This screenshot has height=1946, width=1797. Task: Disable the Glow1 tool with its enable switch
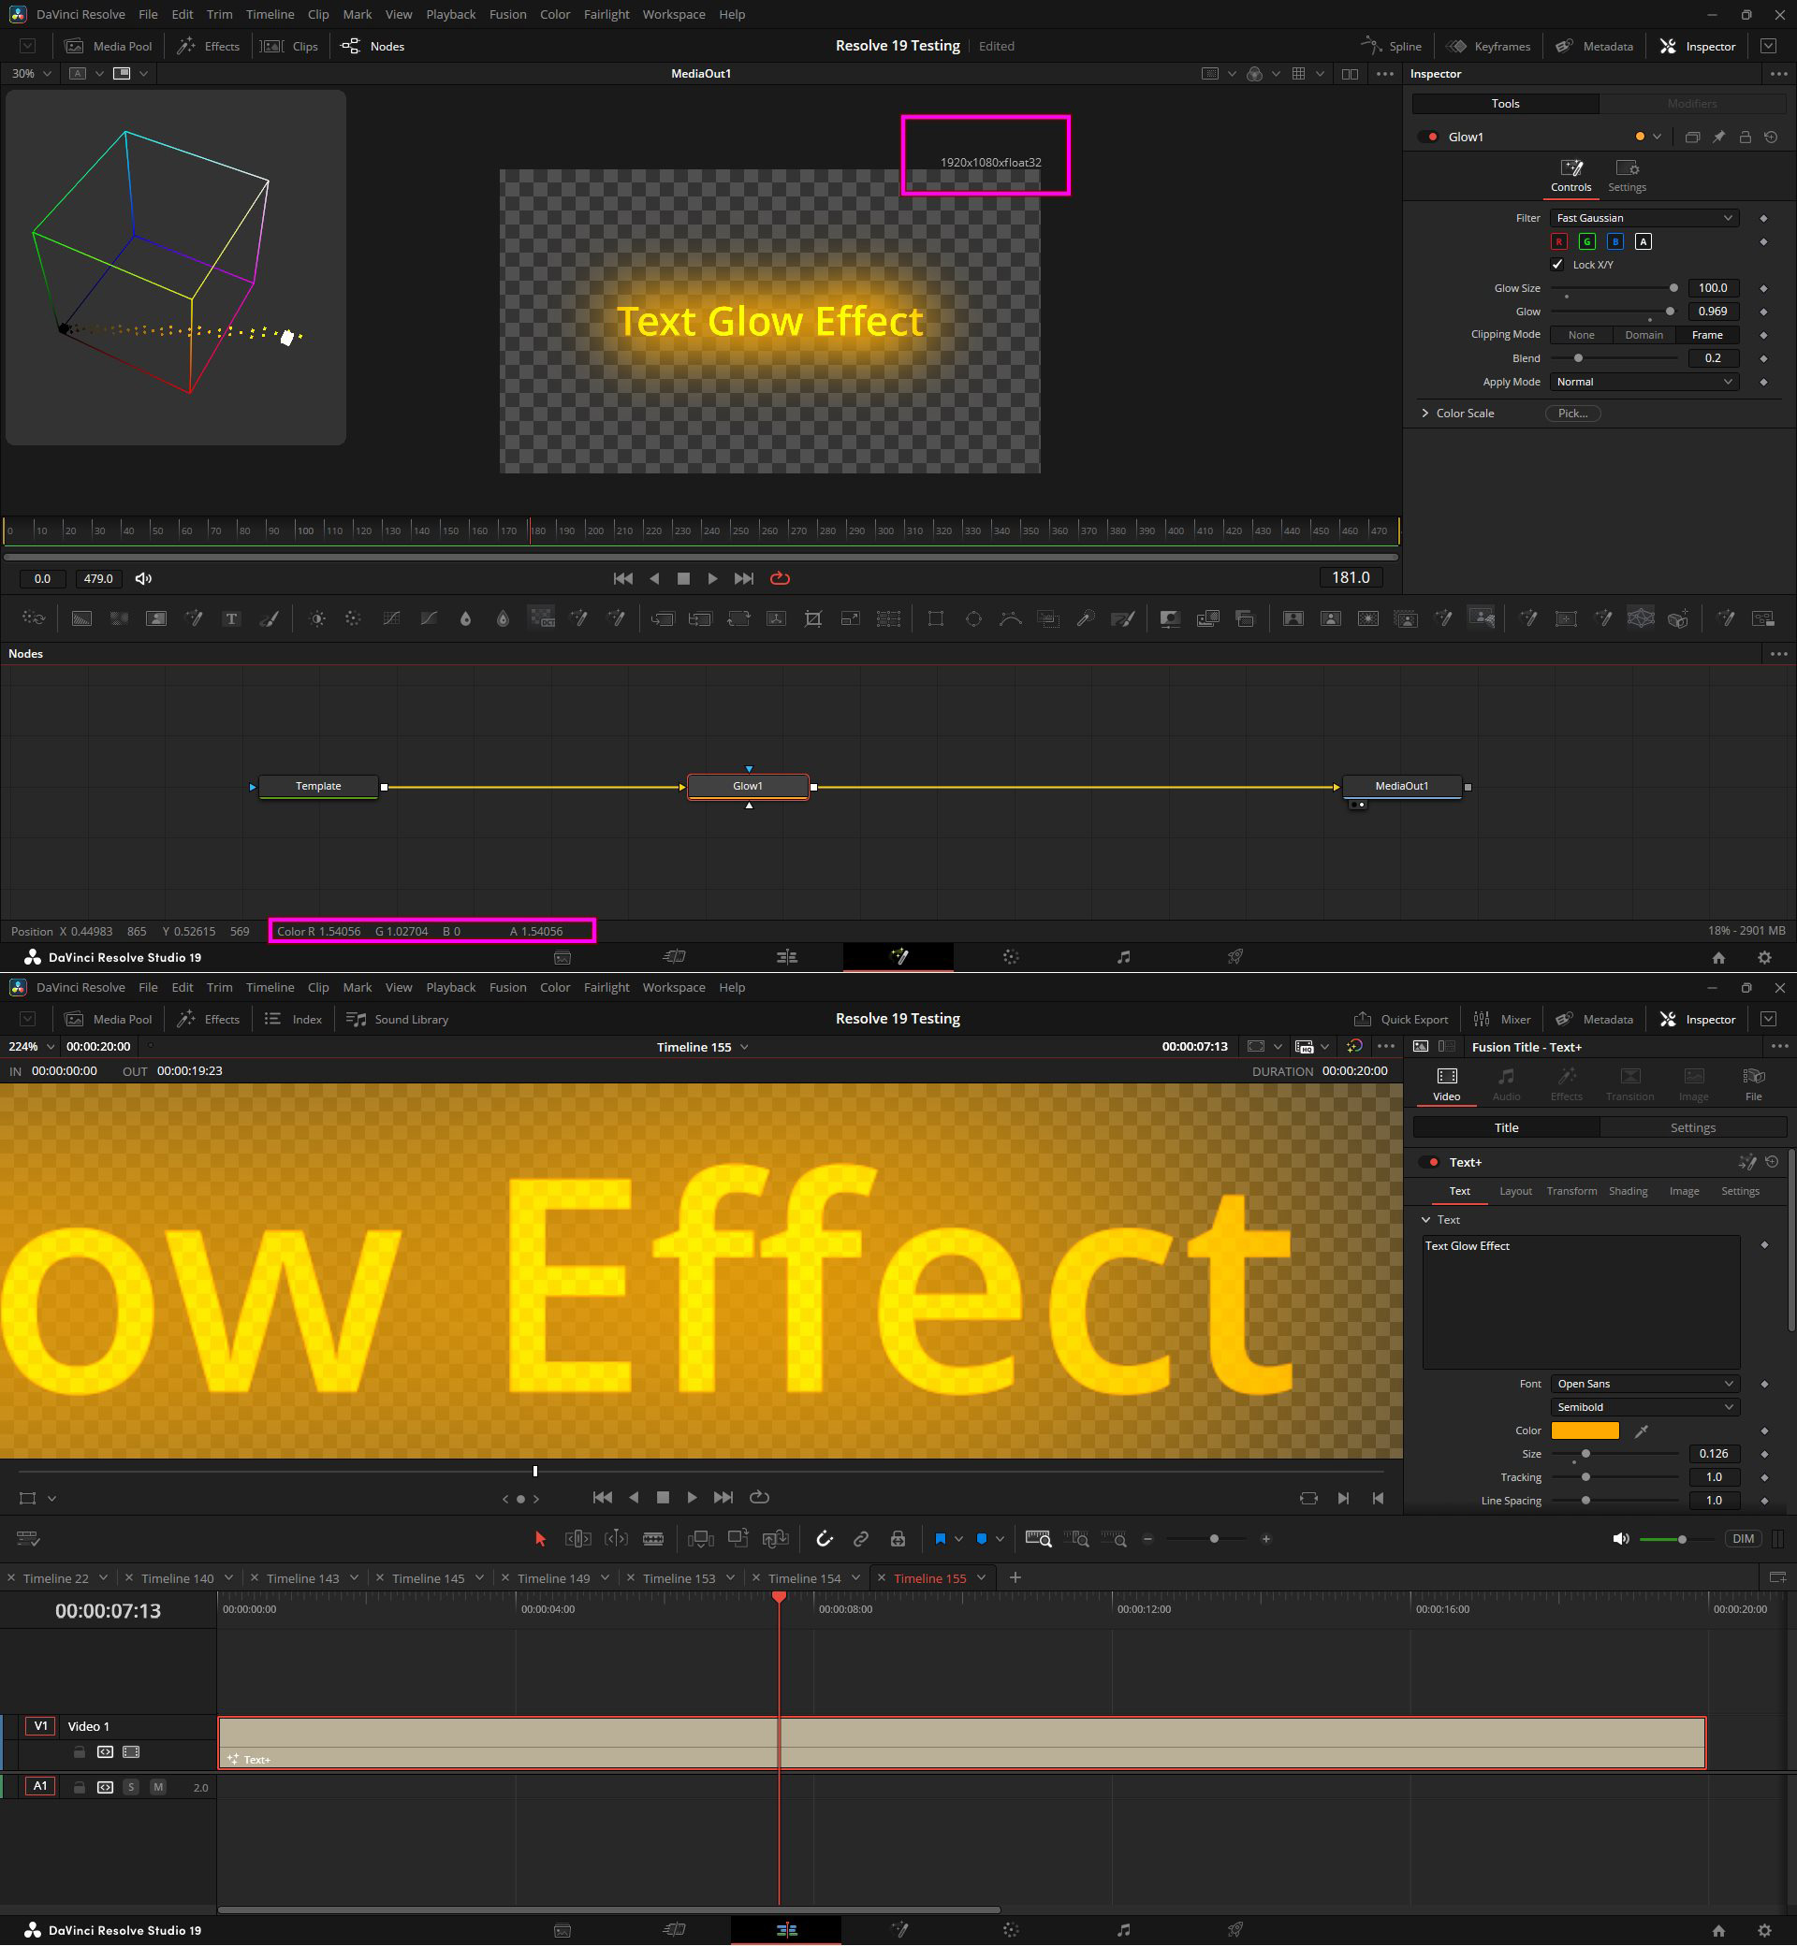coord(1429,137)
